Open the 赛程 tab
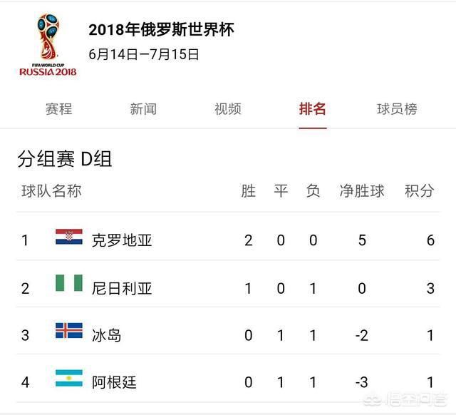 point(58,109)
